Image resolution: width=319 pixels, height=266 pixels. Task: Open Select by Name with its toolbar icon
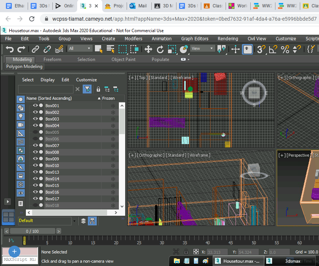110,49
